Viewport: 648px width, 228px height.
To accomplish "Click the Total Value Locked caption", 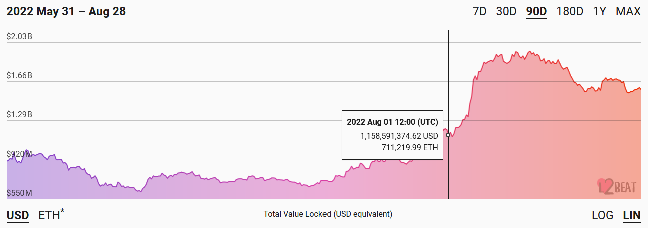I will tap(328, 214).
